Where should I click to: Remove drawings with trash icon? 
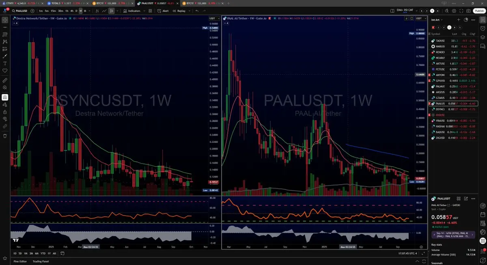(x=5, y=136)
